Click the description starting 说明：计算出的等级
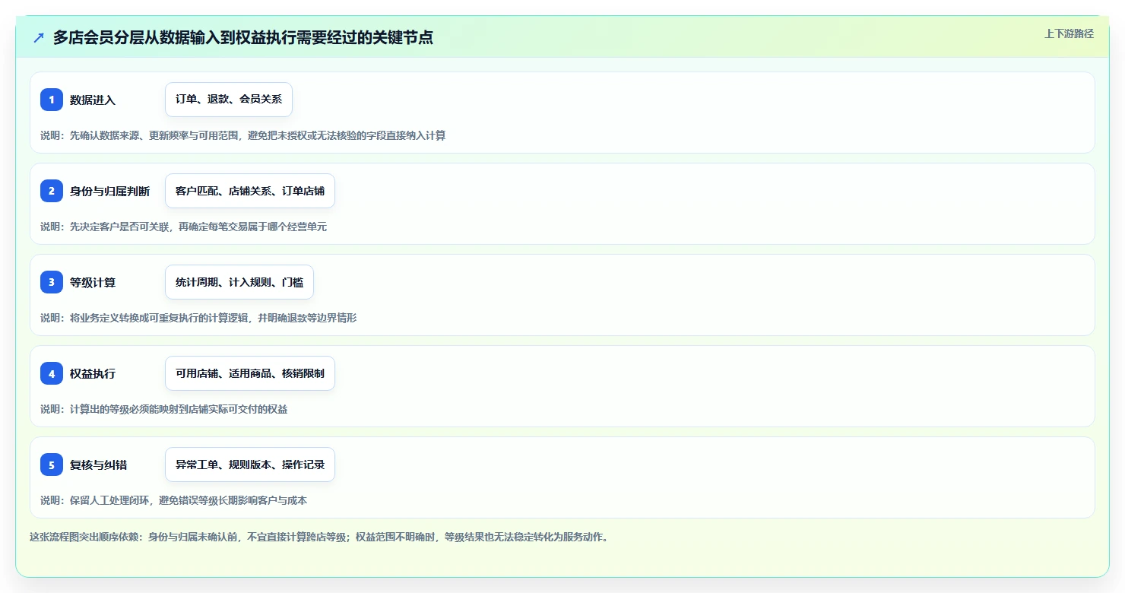The height and width of the screenshot is (593, 1125). click(164, 409)
